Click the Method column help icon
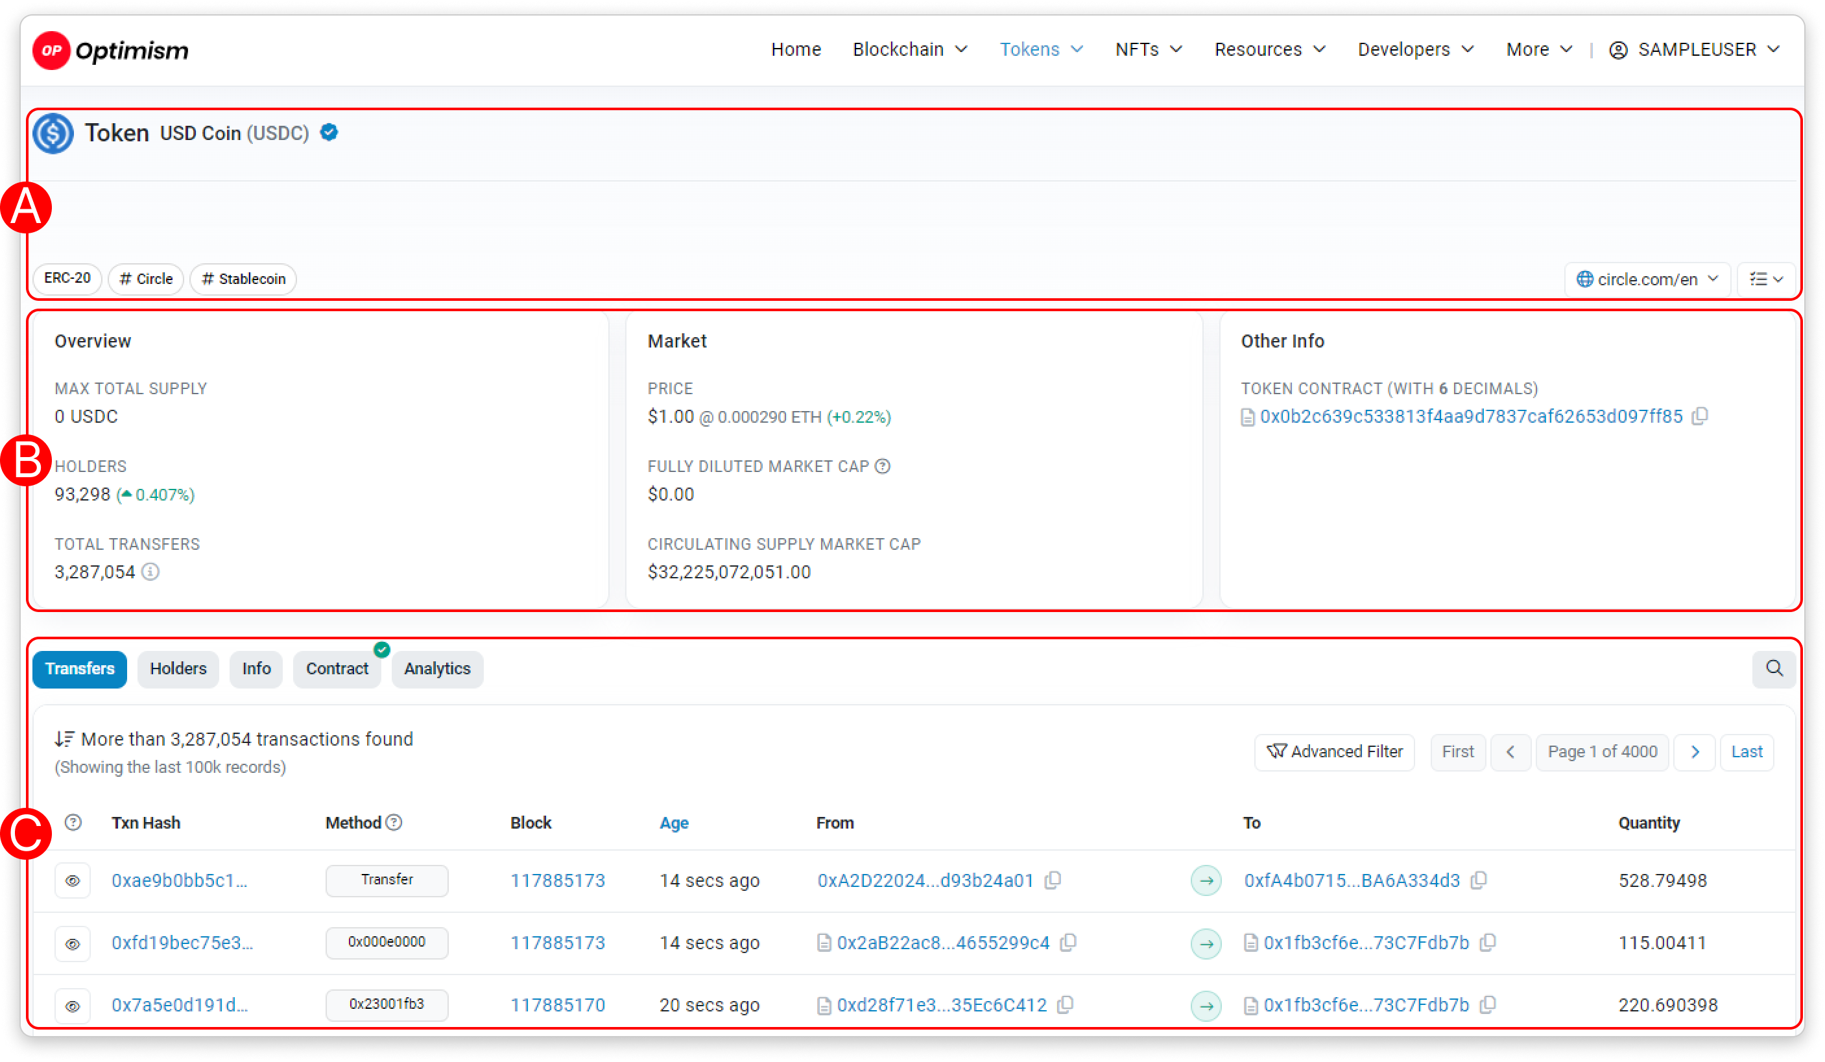 [394, 822]
